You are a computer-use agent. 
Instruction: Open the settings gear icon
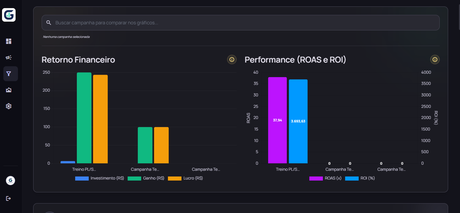(9, 106)
